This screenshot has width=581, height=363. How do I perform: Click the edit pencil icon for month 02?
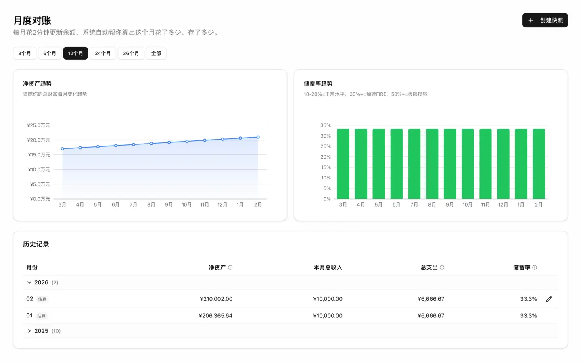pos(549,299)
